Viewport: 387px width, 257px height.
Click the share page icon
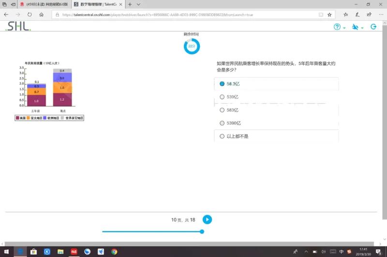369,14
